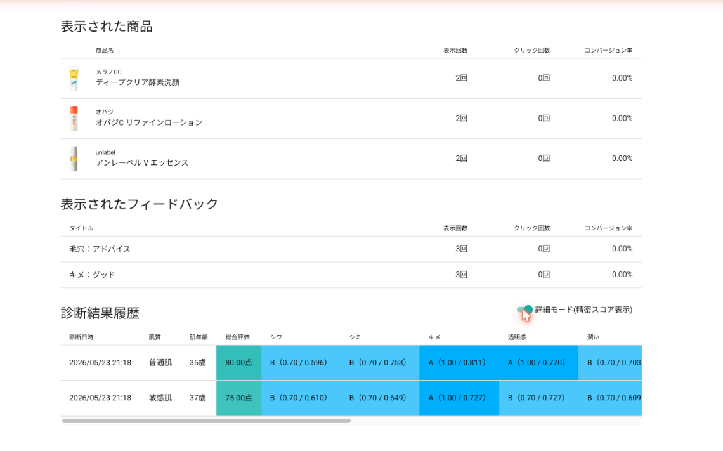Click the メラノCC product thumbnail
The image size is (723, 451).
tap(74, 79)
